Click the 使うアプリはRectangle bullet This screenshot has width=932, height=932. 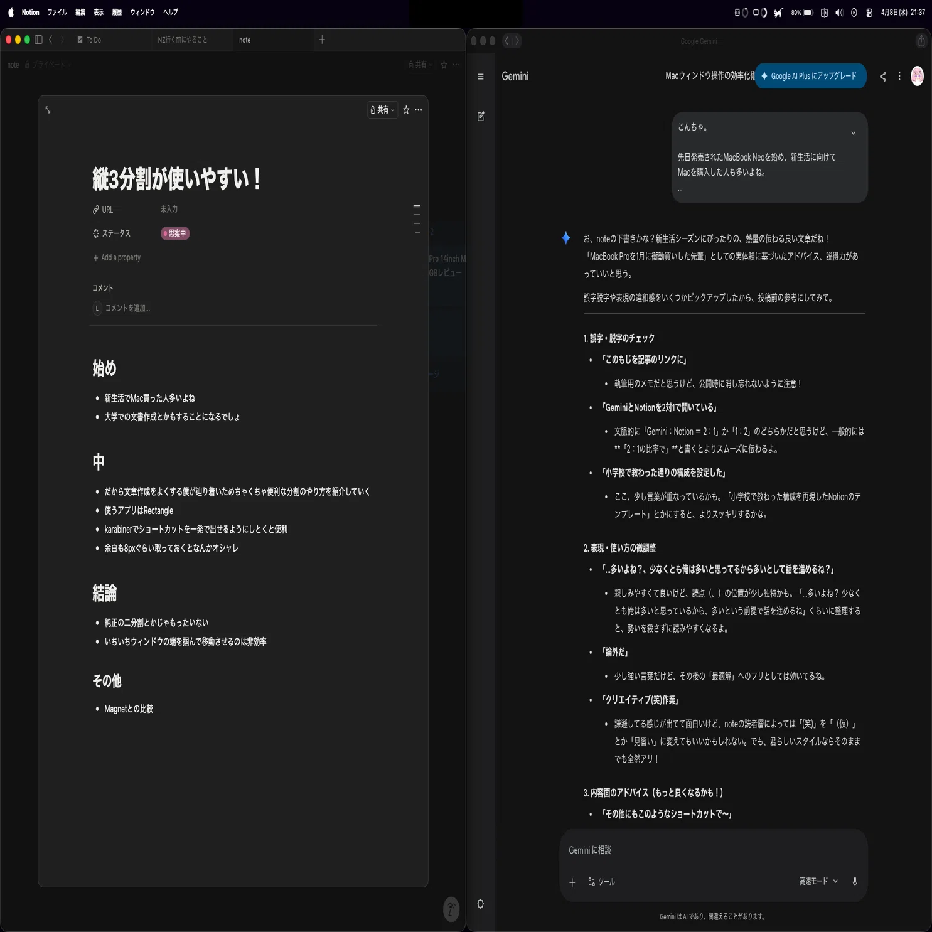pos(139,510)
